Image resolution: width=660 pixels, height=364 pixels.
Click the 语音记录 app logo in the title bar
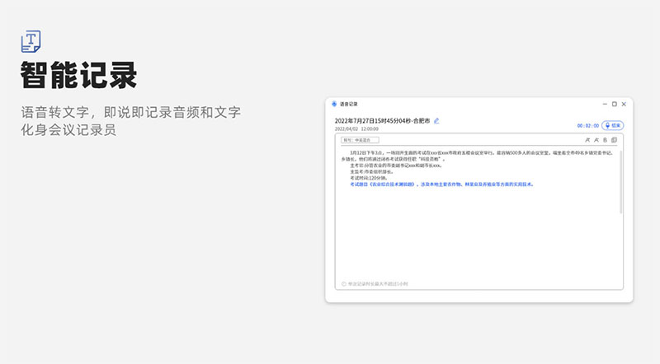[335, 104]
